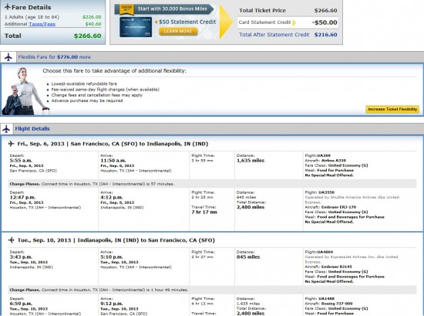Click the 9:12 p.m. arrival time
The height and width of the screenshot is (316, 424).
pyautogui.click(x=112, y=304)
